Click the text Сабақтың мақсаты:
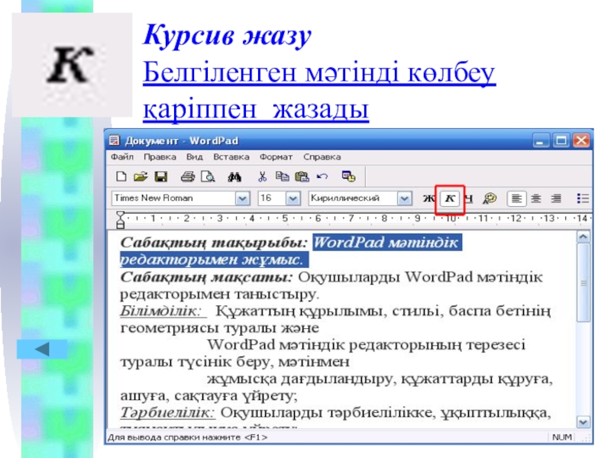This screenshot has height=458, width=611. [206, 277]
